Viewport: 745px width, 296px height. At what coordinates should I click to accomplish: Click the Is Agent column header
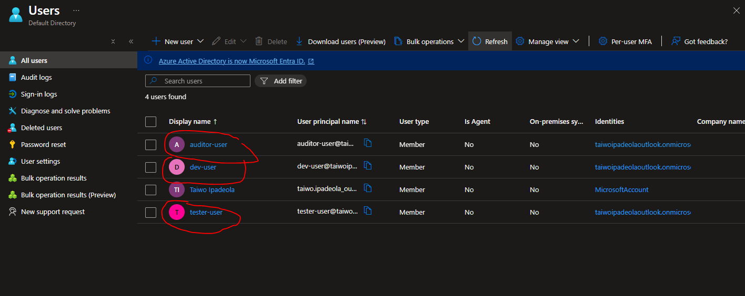point(477,121)
